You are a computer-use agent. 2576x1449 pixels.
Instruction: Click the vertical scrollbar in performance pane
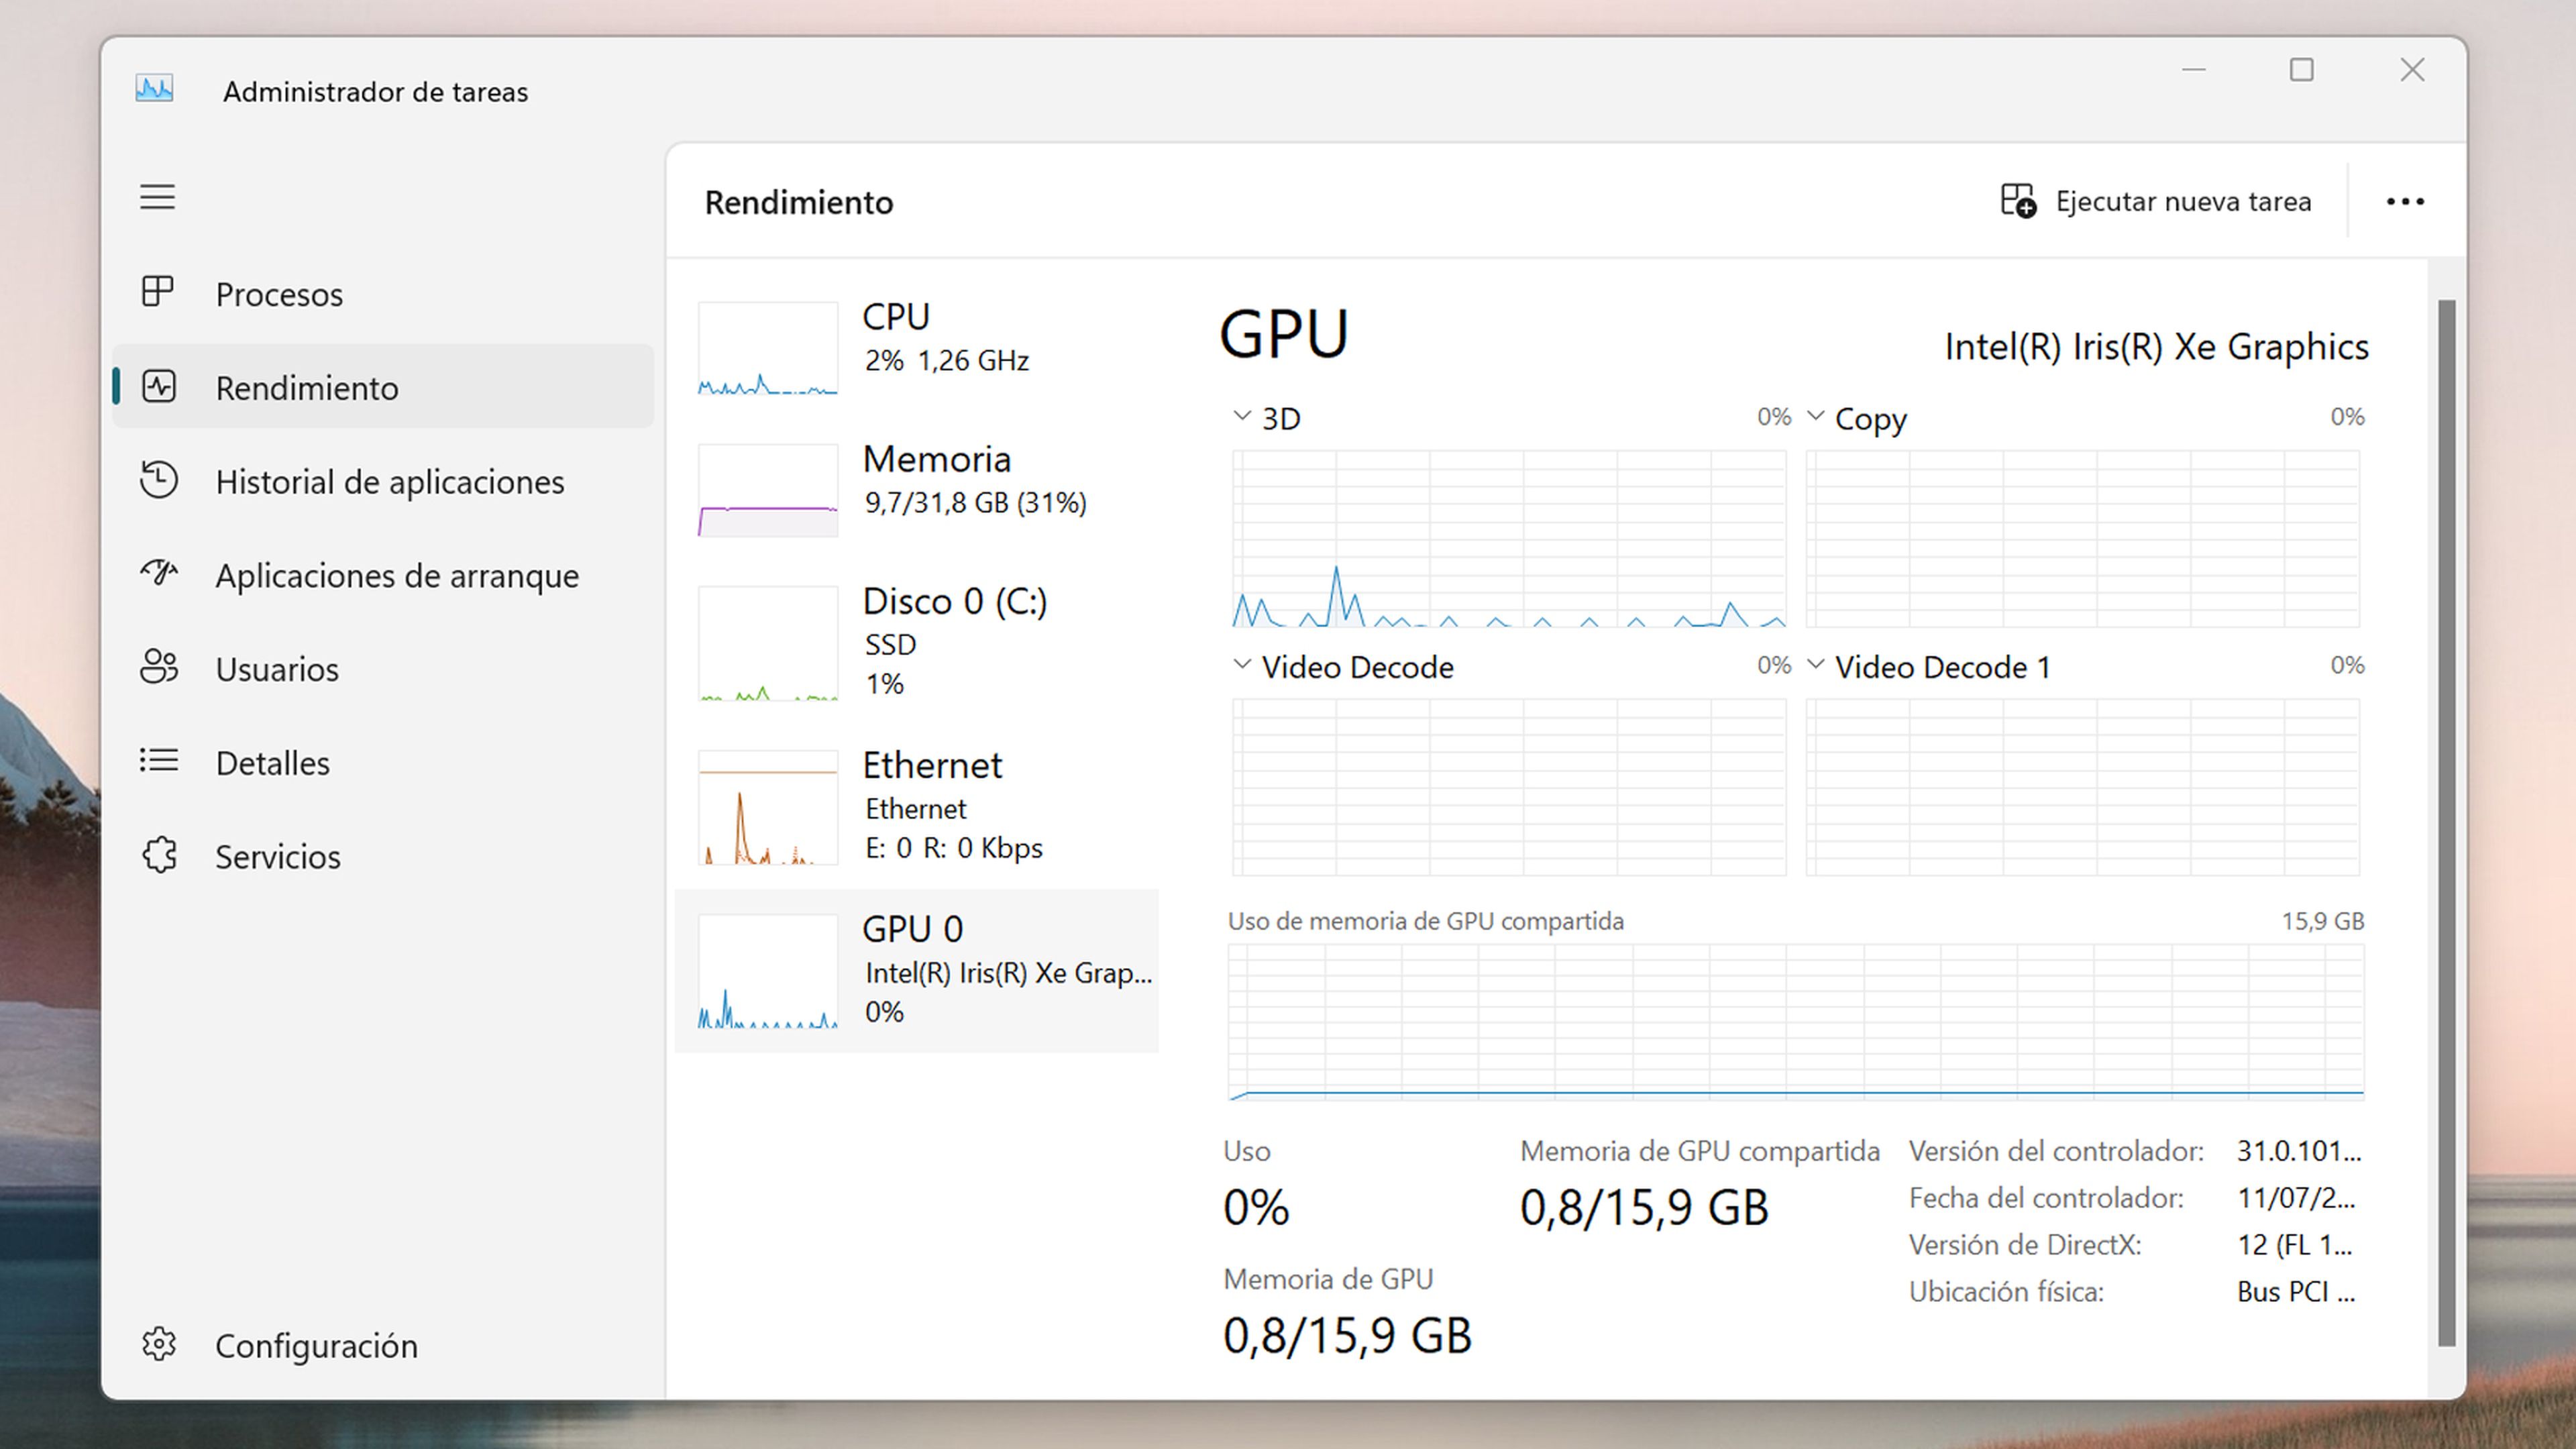click(x=2447, y=822)
